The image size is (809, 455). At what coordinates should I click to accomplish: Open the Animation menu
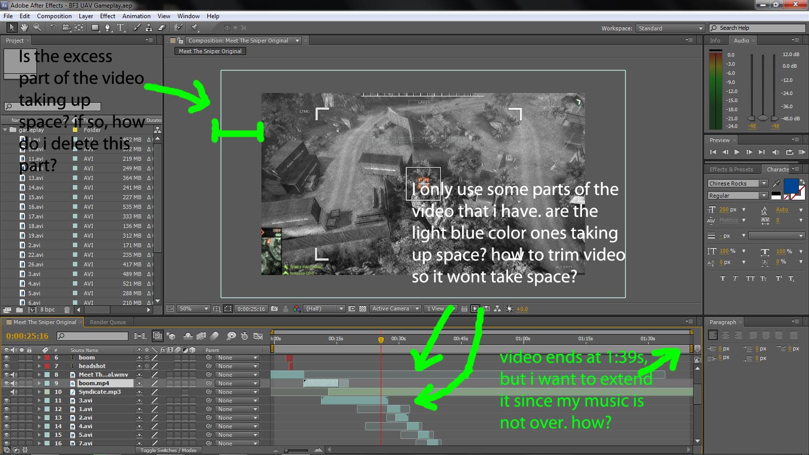[137, 16]
